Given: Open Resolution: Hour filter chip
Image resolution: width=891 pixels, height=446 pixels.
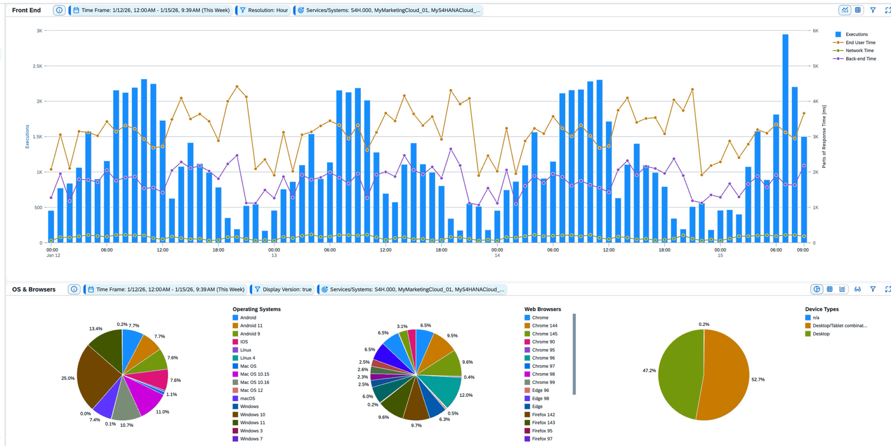Looking at the screenshot, I should click(x=264, y=10).
